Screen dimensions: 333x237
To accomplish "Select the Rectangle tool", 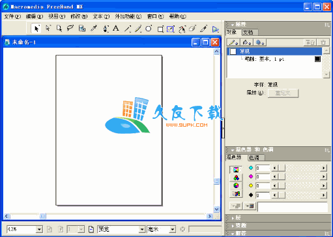I will [x=160, y=29].
